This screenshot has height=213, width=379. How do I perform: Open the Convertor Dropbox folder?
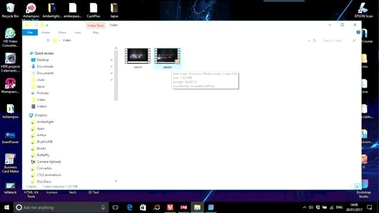[44, 168]
